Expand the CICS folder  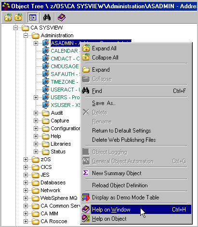click(26, 167)
